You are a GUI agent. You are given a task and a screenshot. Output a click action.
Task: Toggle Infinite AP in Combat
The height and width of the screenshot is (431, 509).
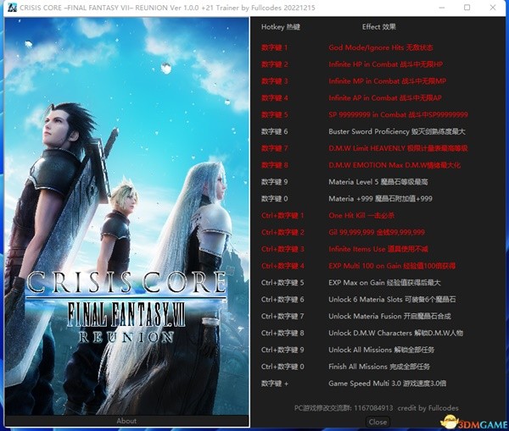(x=385, y=98)
